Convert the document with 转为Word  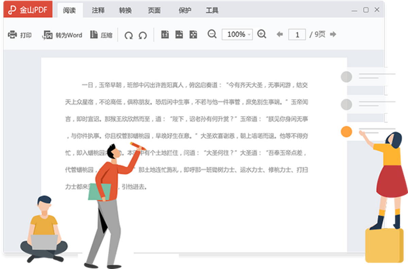pos(62,35)
